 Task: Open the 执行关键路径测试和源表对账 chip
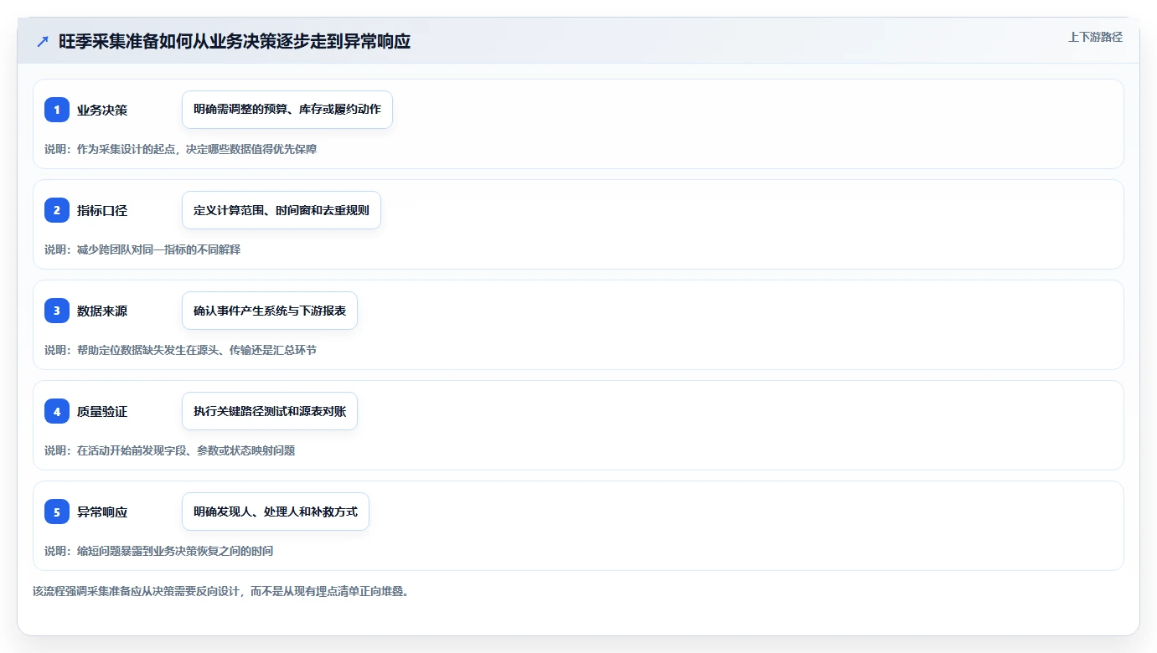270,411
